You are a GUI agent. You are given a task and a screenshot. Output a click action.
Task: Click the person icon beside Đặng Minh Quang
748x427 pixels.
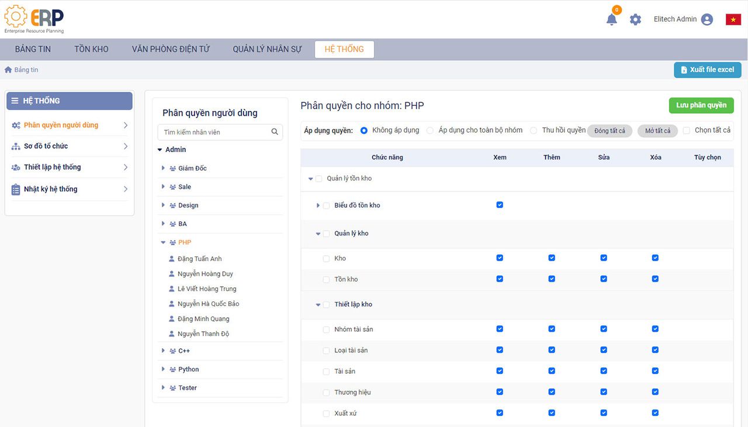tap(172, 319)
